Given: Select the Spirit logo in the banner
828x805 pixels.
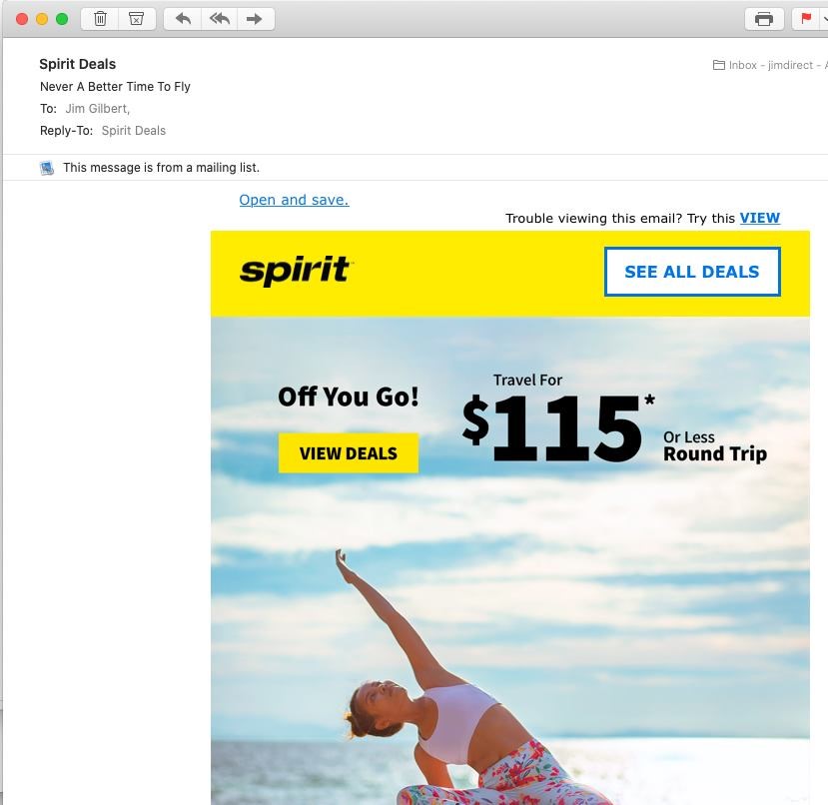Looking at the screenshot, I should tap(297, 271).
